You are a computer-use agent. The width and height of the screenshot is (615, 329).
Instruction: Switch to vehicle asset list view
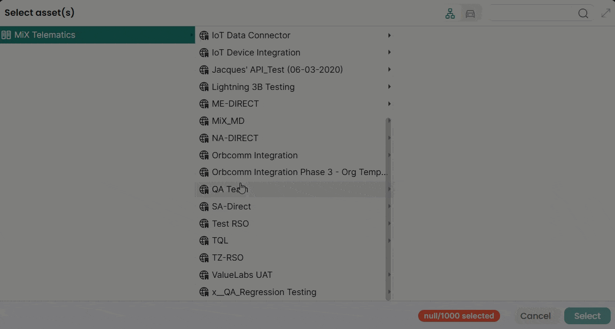tap(470, 14)
